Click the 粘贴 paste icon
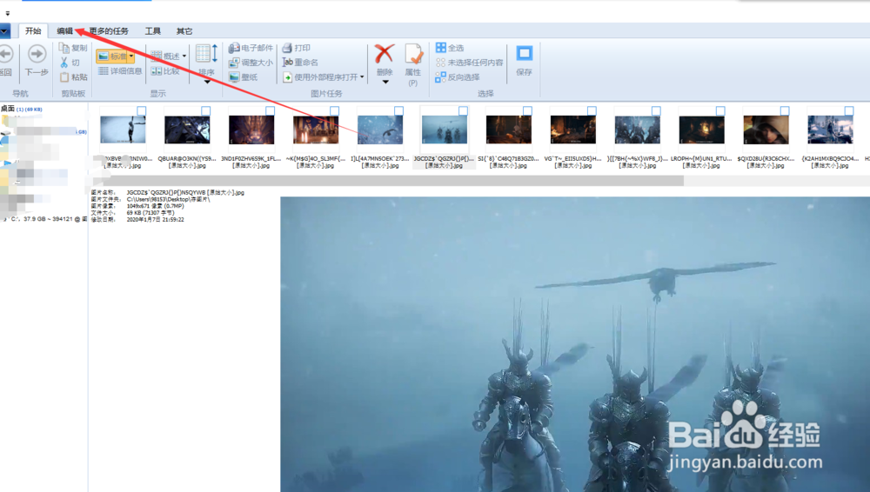The width and height of the screenshot is (870, 492). point(64,76)
